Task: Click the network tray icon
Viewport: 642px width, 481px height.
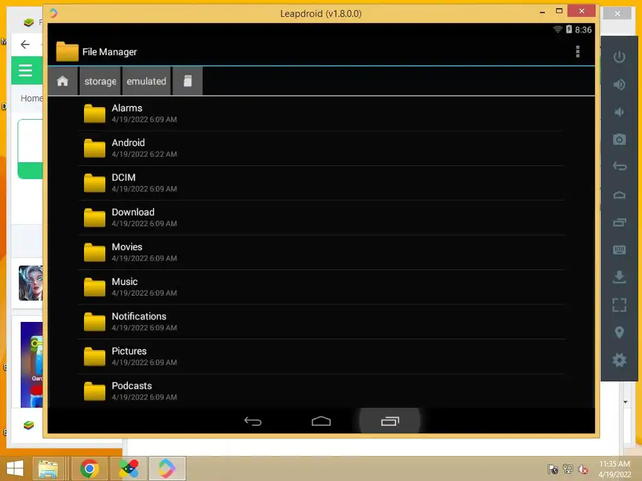Action: 568,468
